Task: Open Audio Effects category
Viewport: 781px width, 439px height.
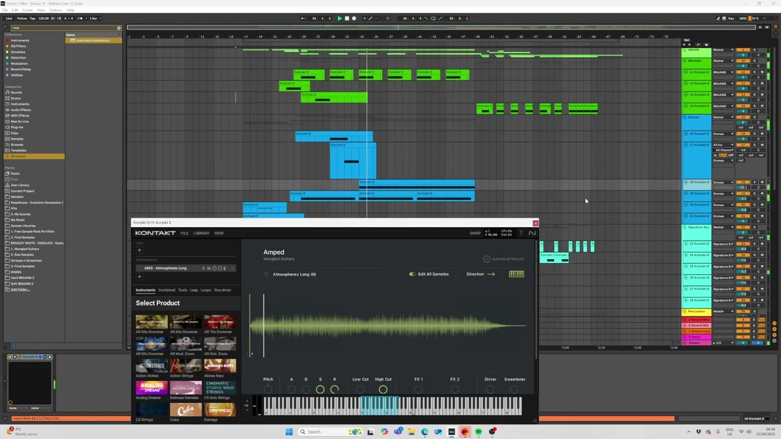Action: tap(20, 110)
